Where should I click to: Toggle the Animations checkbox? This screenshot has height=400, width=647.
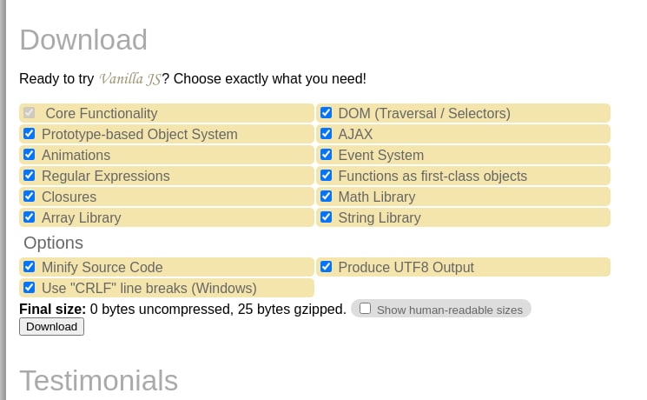click(30, 155)
